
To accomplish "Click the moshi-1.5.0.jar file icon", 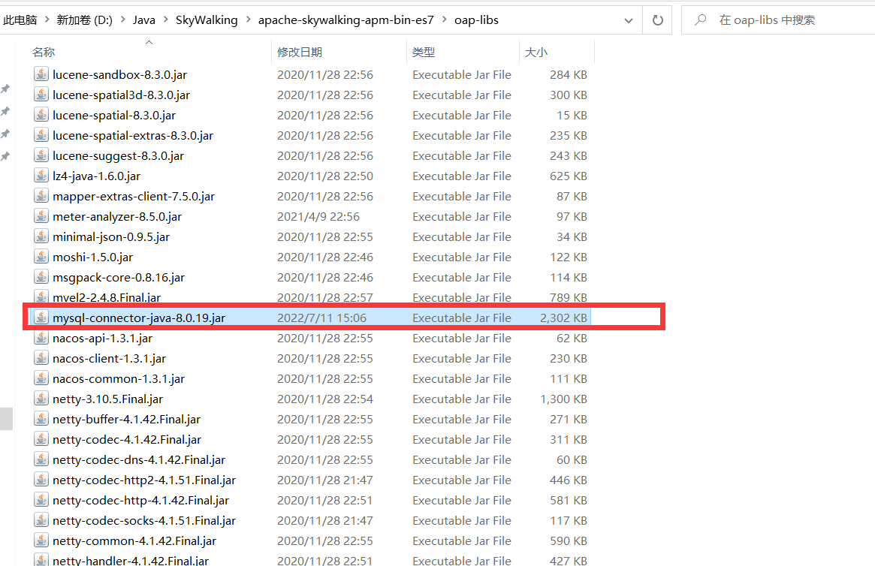I will pos(41,257).
